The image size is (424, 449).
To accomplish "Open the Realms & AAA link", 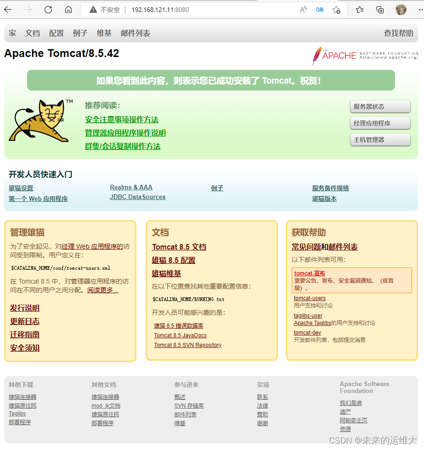I will coord(131,187).
